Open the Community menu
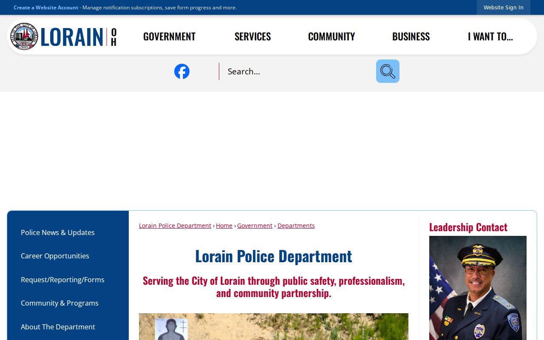 pyautogui.click(x=331, y=37)
